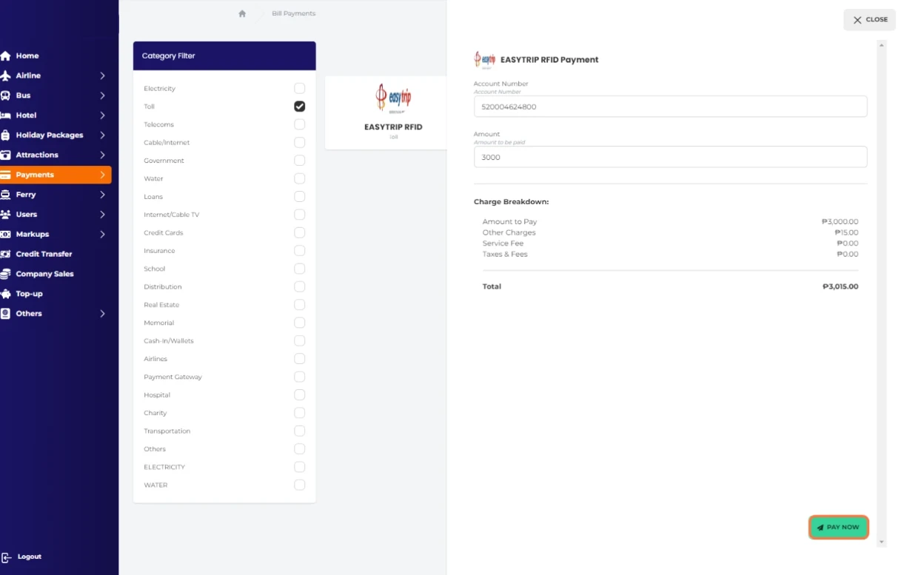The height and width of the screenshot is (575, 904).
Task: Uncheck the Toll category checkbox
Action: coord(299,107)
